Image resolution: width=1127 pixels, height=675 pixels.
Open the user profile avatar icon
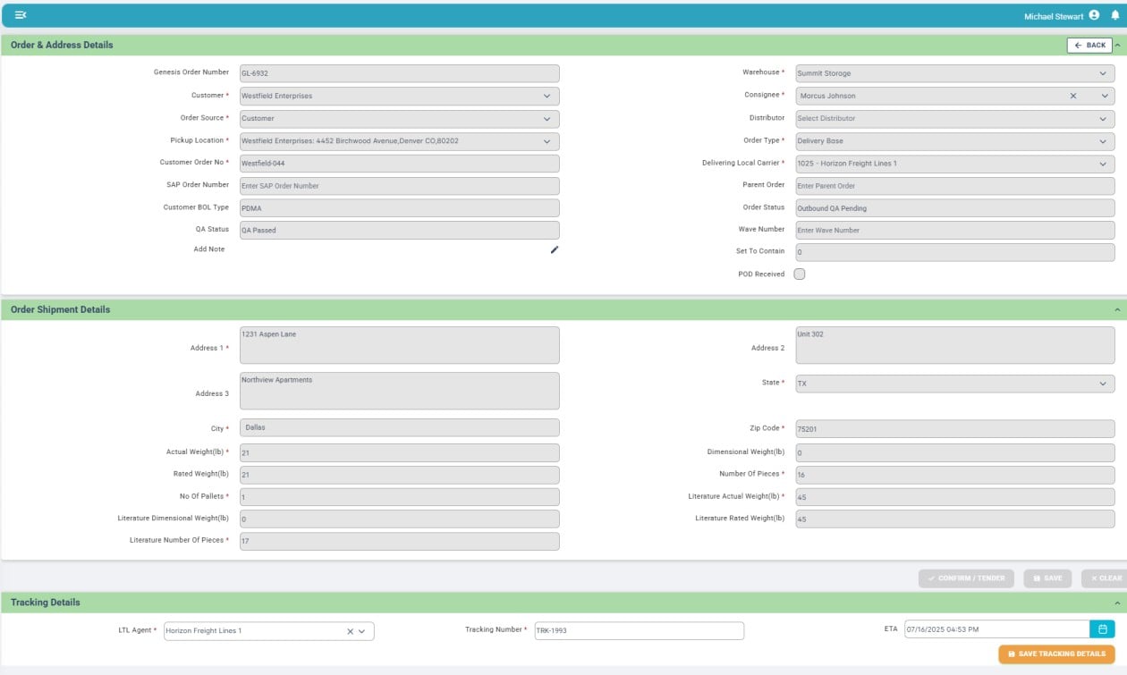coord(1094,15)
